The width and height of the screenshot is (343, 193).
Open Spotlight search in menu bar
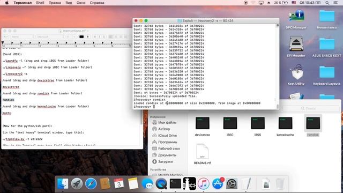[x=327, y=3]
